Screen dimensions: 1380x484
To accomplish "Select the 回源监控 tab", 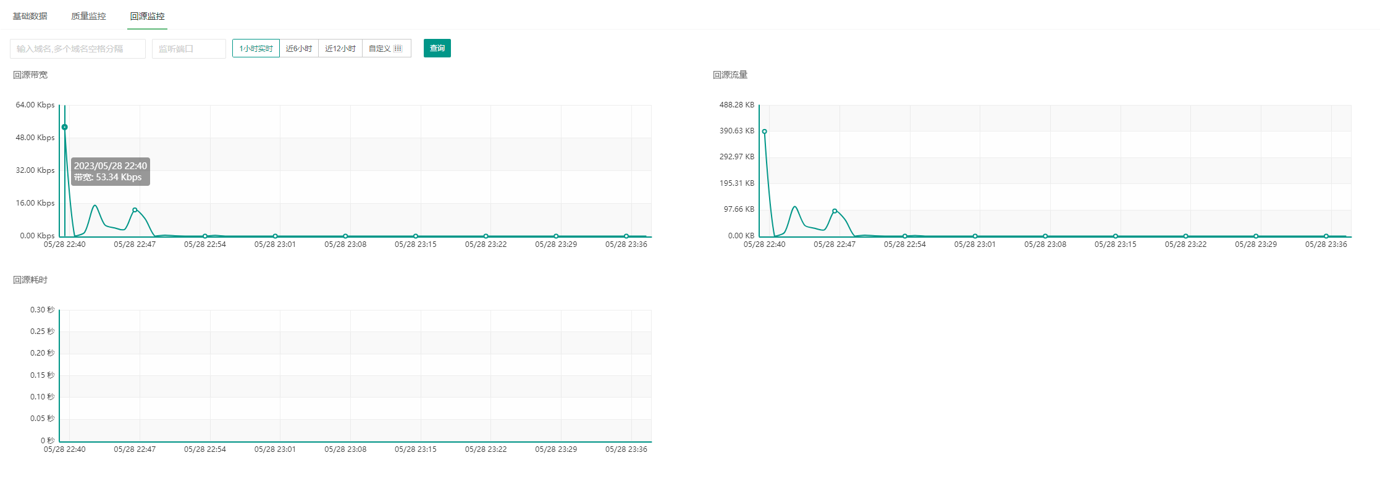I will point(147,16).
